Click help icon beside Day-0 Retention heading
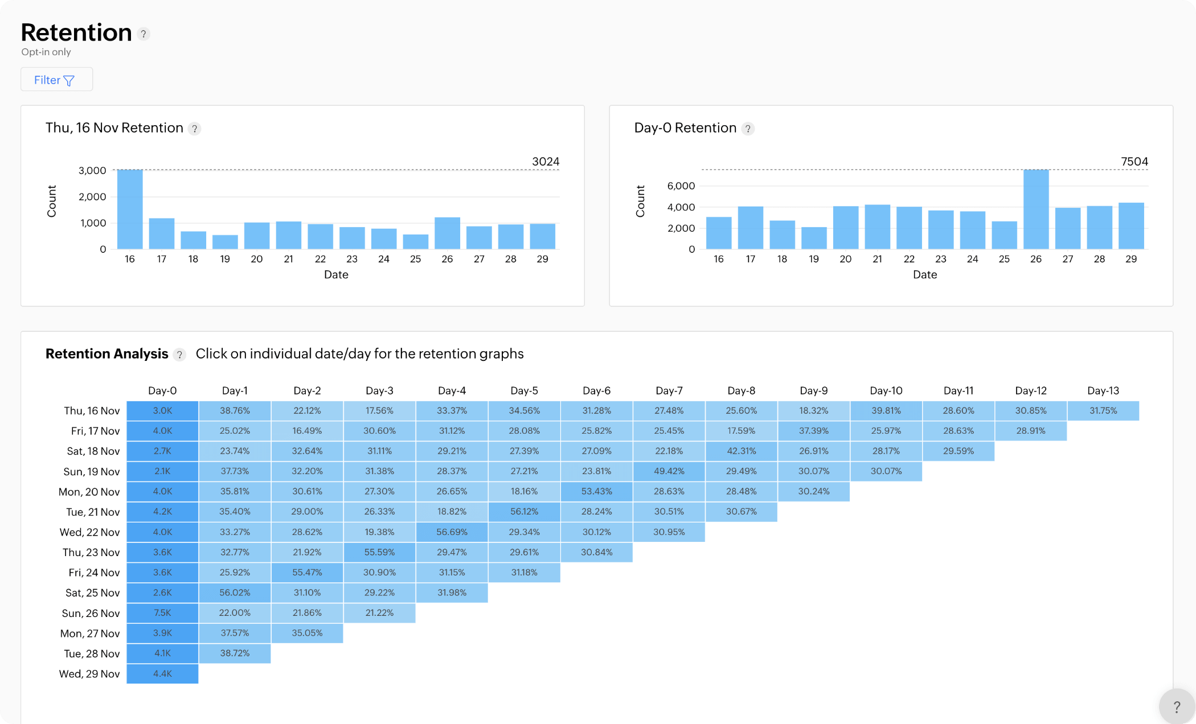Viewport: 1196px width, 724px height. [x=748, y=129]
